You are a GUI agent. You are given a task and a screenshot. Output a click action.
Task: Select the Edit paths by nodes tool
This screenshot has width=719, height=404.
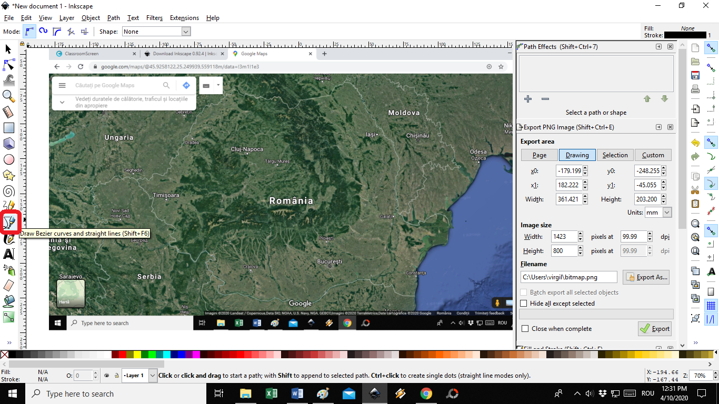pos(8,65)
